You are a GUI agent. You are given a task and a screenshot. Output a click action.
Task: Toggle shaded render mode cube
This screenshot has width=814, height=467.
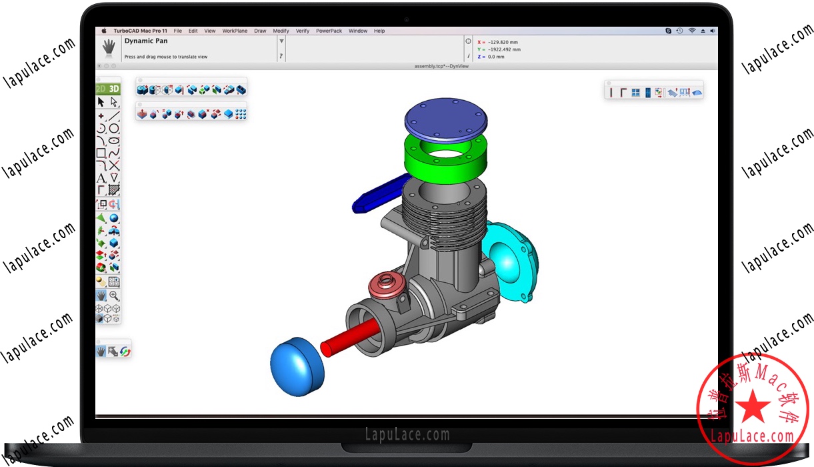pyautogui.click(x=99, y=318)
